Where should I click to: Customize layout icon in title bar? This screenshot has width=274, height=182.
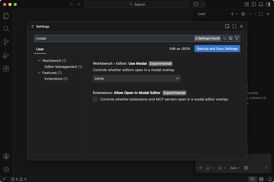pyautogui.click(x=247, y=4)
